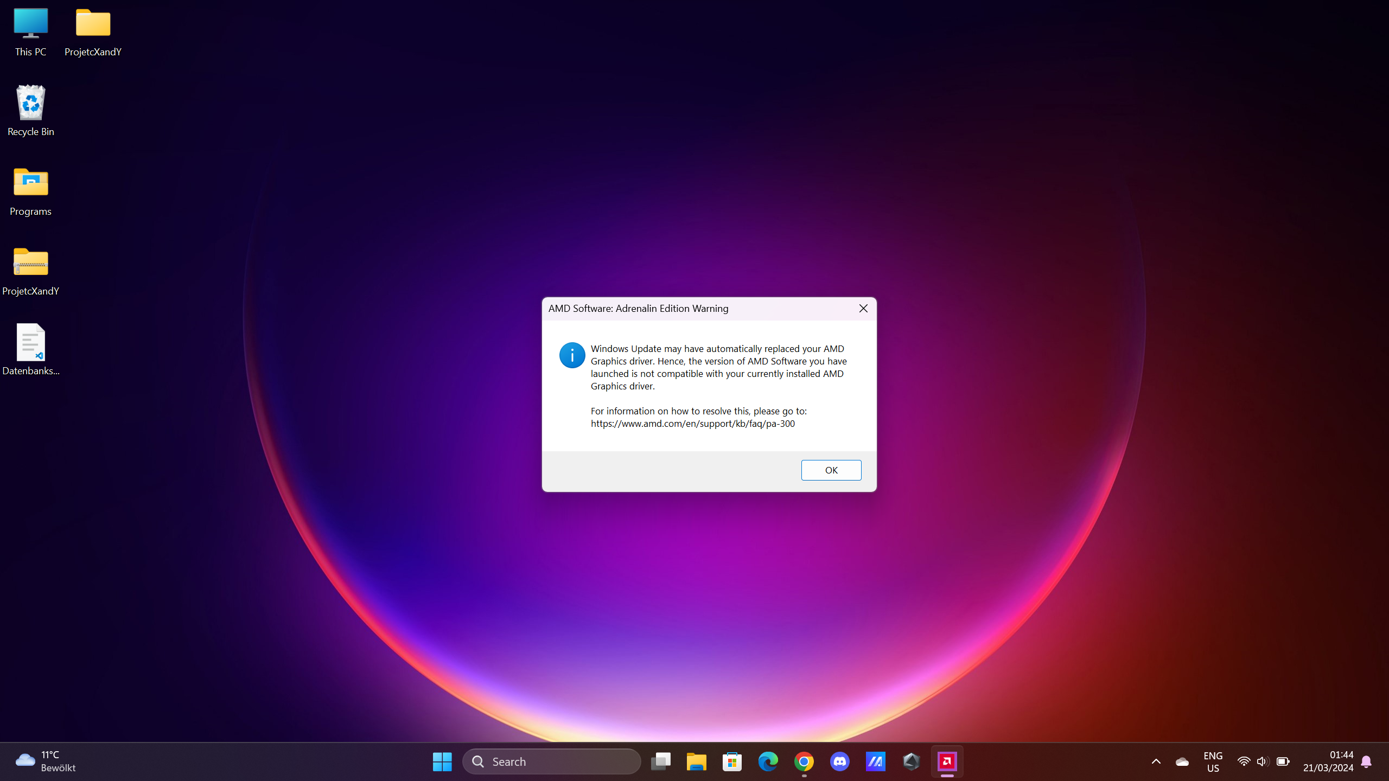Open the notification bell in the tray
Screen dimensions: 1389x781
click(1366, 761)
